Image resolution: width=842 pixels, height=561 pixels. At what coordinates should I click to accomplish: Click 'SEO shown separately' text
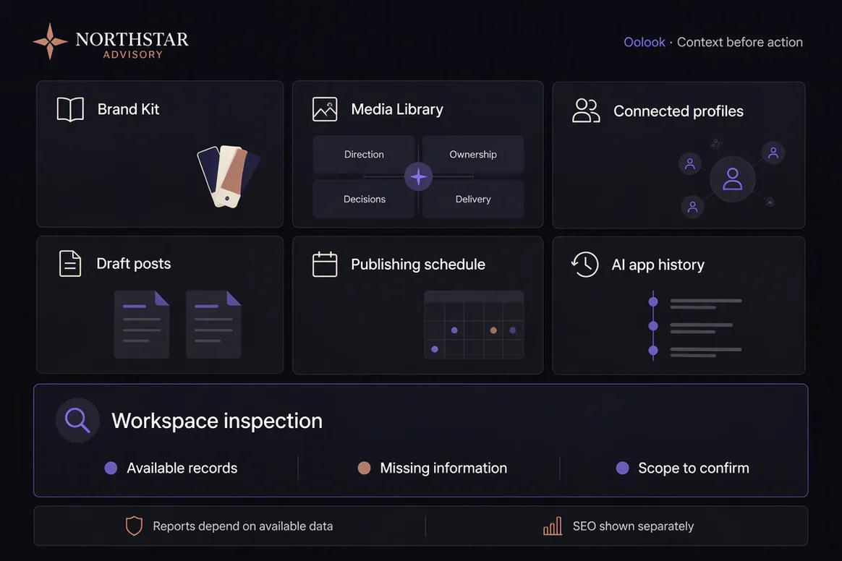pyautogui.click(x=633, y=526)
